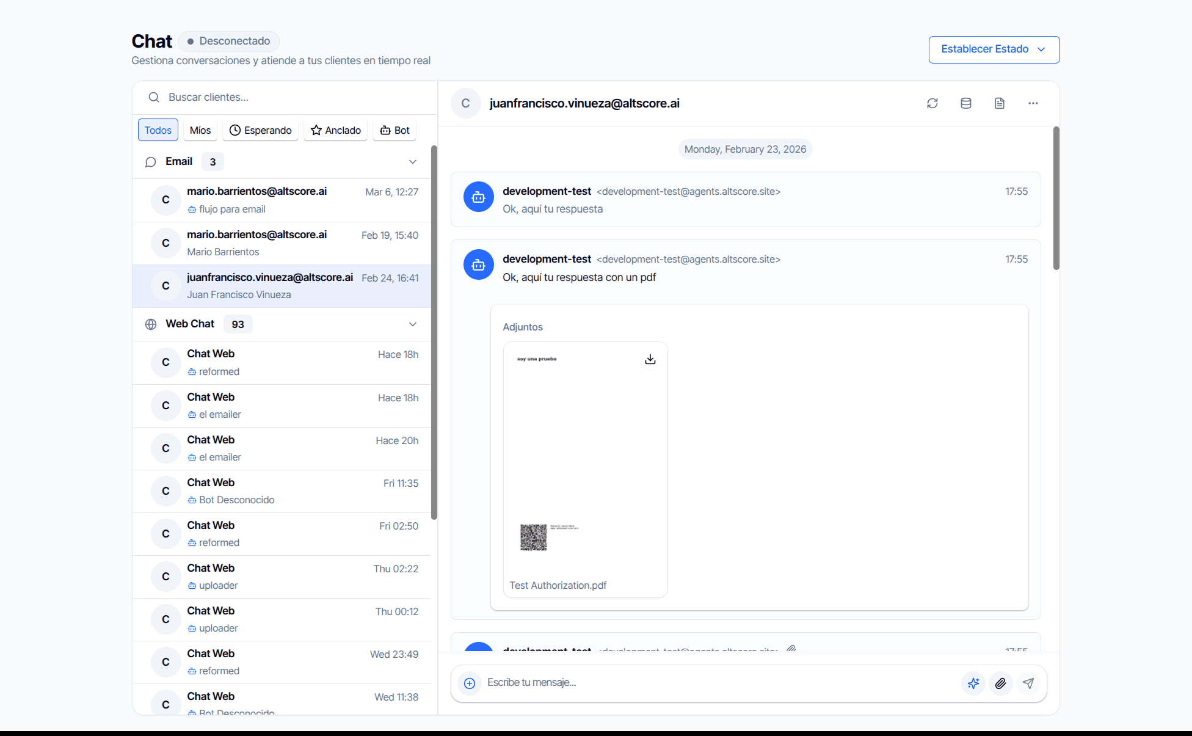This screenshot has height=736, width=1192.
Task: Click the Buscar clientes search field
Action: pyautogui.click(x=285, y=97)
